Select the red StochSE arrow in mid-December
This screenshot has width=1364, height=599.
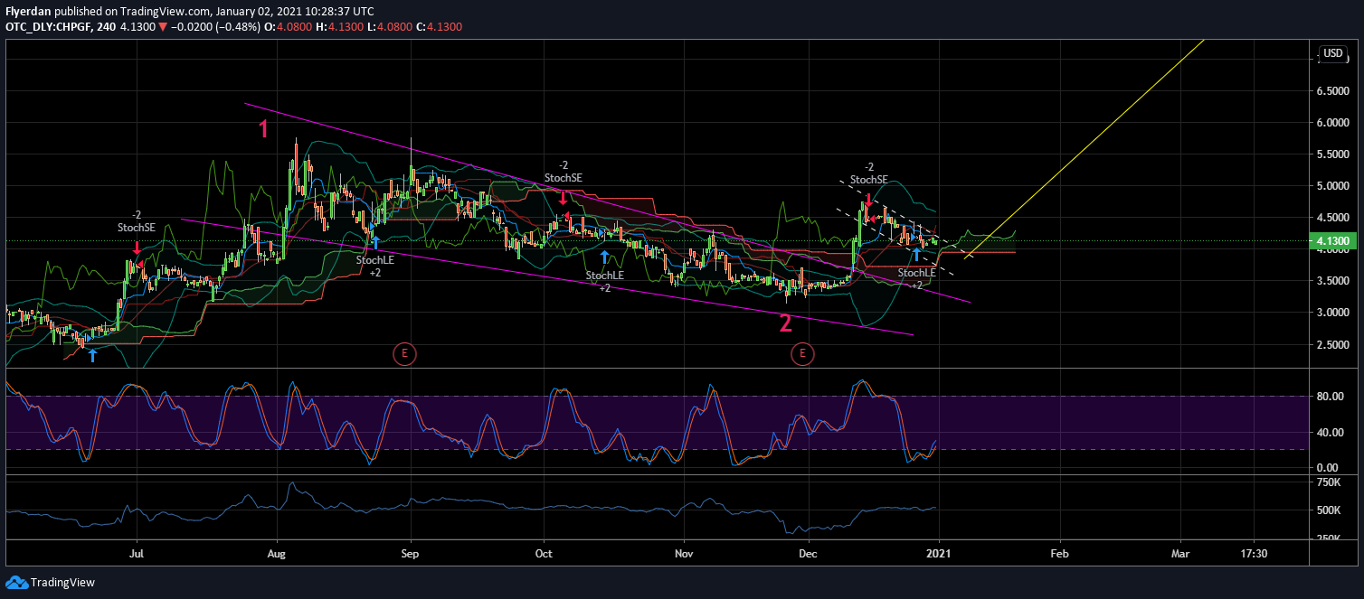(x=868, y=200)
